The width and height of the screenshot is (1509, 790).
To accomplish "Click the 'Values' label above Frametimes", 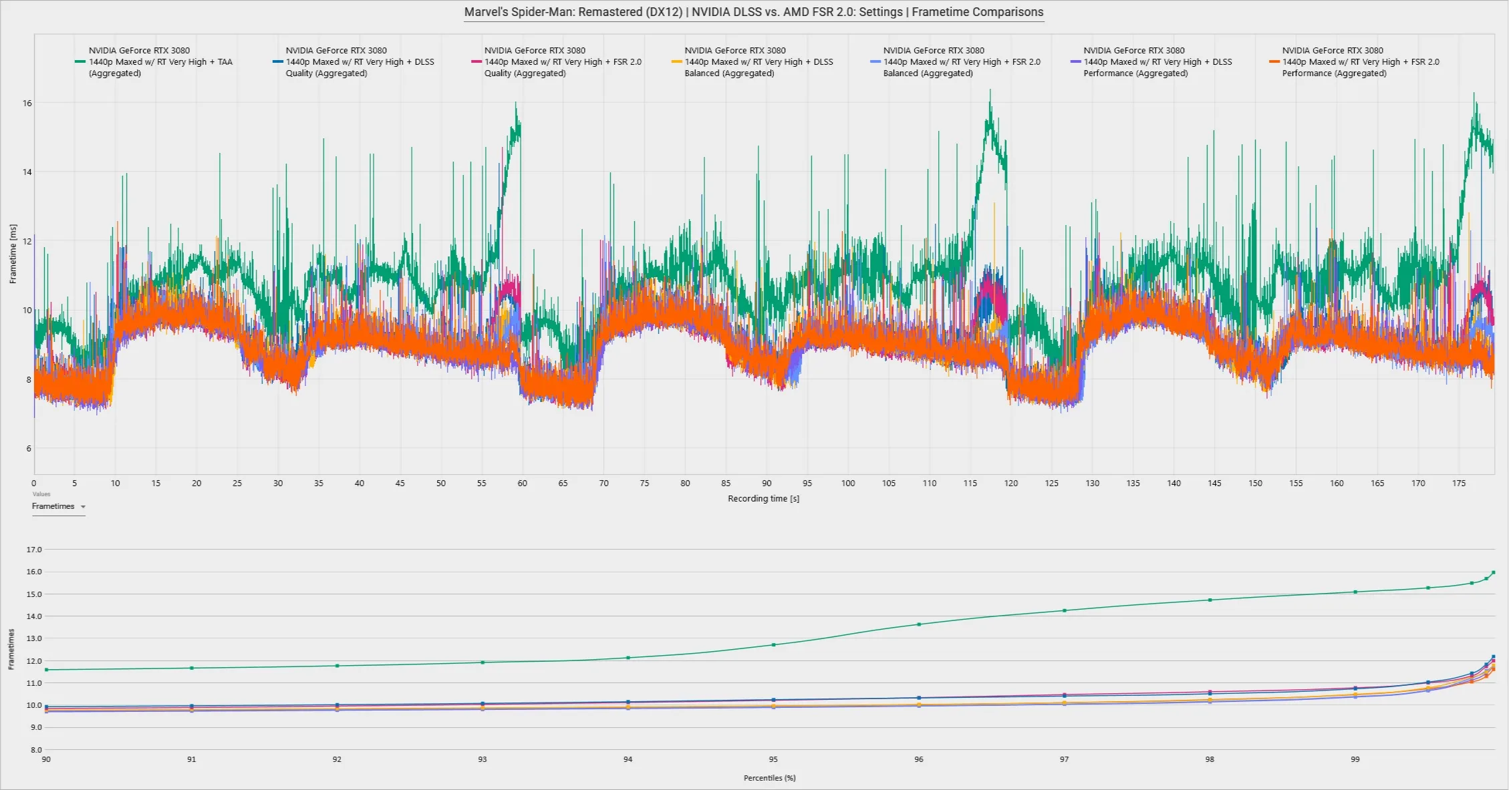I will [41, 494].
